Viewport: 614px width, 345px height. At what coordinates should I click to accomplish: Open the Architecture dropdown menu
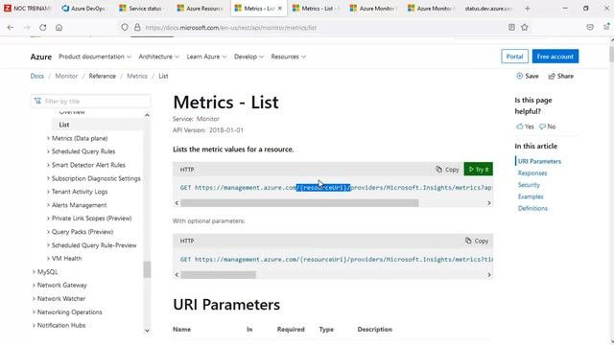[x=158, y=57]
